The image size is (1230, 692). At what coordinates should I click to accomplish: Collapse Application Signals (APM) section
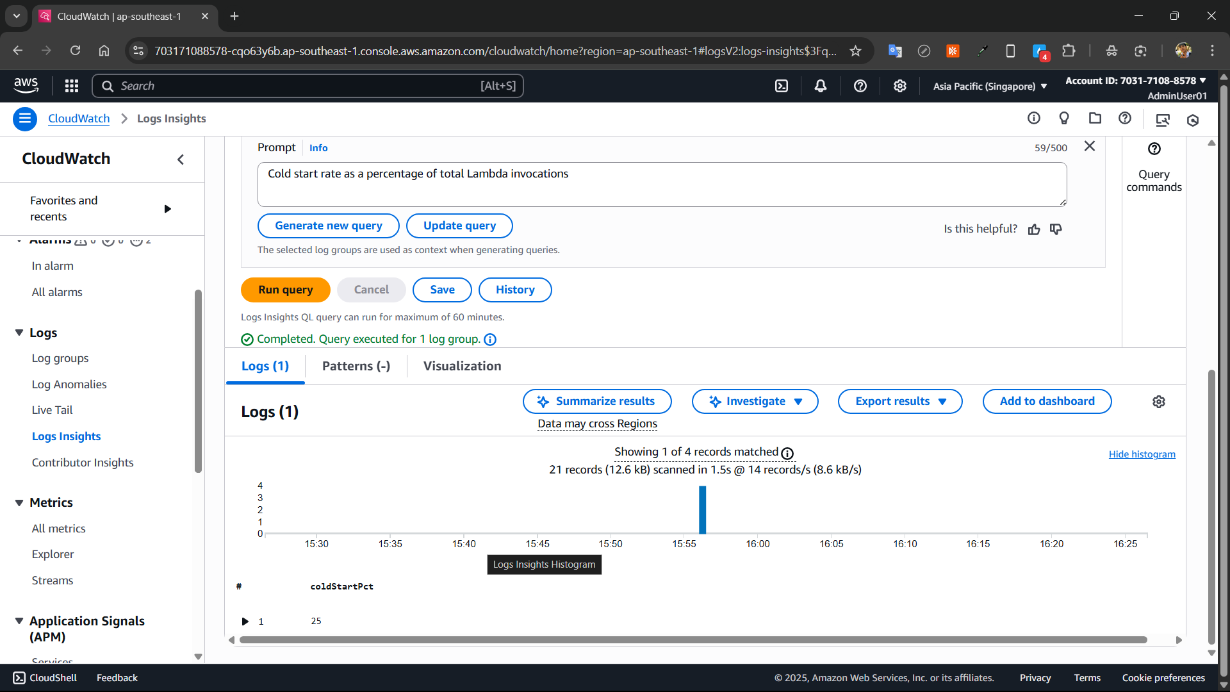(x=19, y=621)
